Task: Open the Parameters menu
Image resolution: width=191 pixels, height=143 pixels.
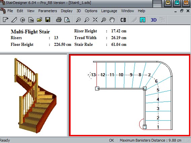Action: click(48, 11)
